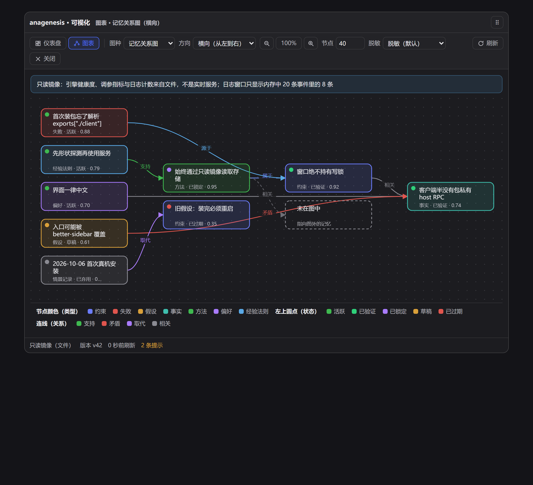The height and width of the screenshot is (485, 533).
Task: Select the 界面一律中文 preference node
Action: (84, 196)
